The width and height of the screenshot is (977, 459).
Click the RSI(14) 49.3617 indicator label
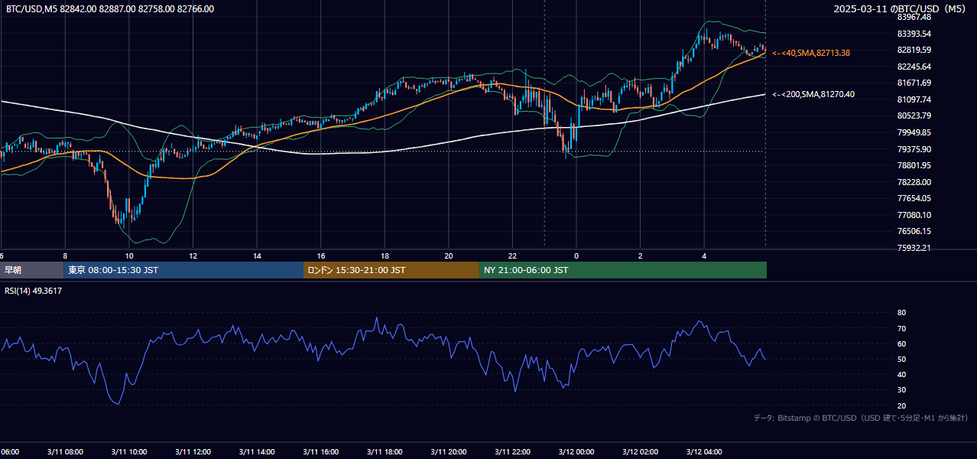pos(34,291)
